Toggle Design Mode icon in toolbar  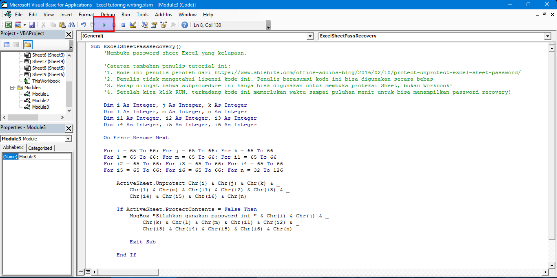point(133,25)
